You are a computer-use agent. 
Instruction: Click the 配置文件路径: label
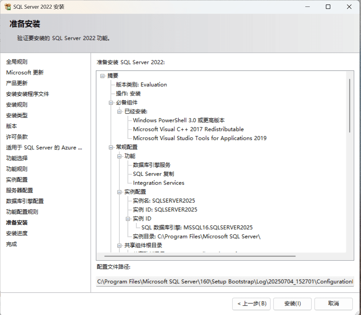click(113, 267)
